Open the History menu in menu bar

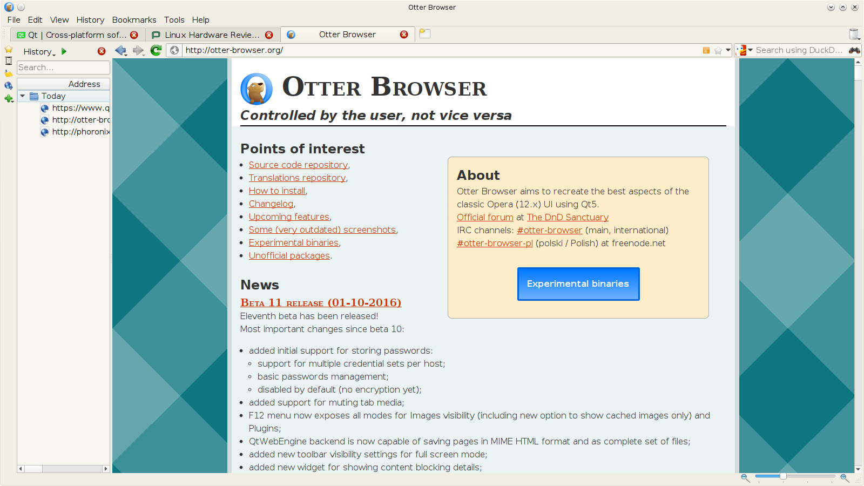click(90, 20)
